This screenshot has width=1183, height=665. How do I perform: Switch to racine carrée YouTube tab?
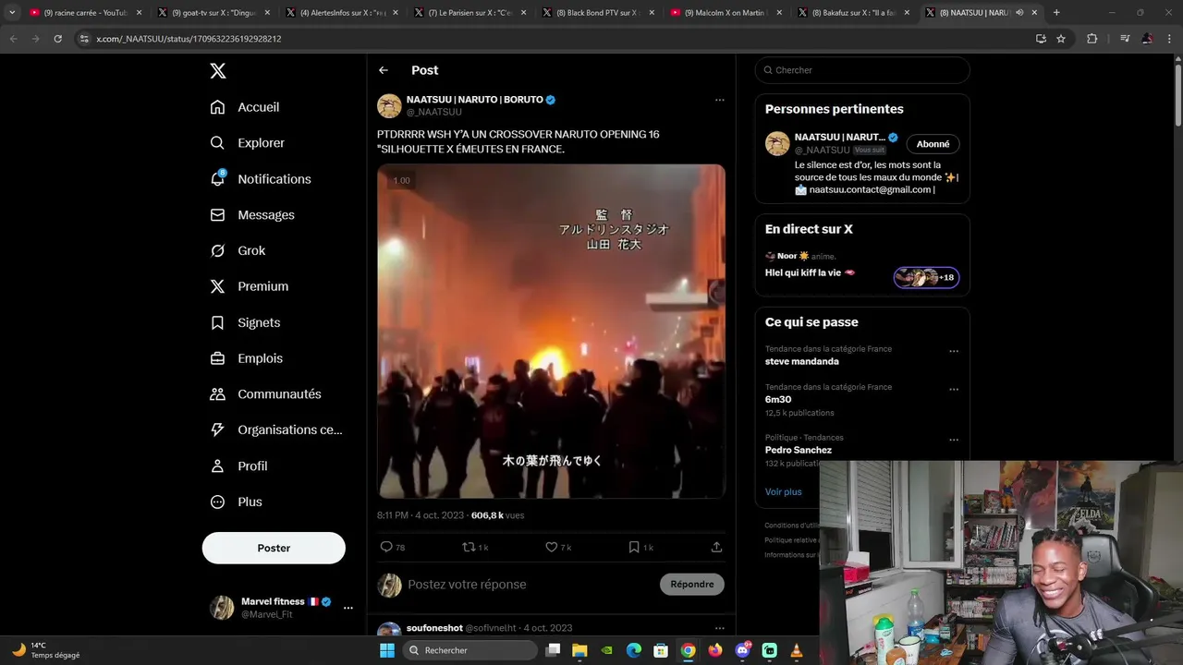84,13
